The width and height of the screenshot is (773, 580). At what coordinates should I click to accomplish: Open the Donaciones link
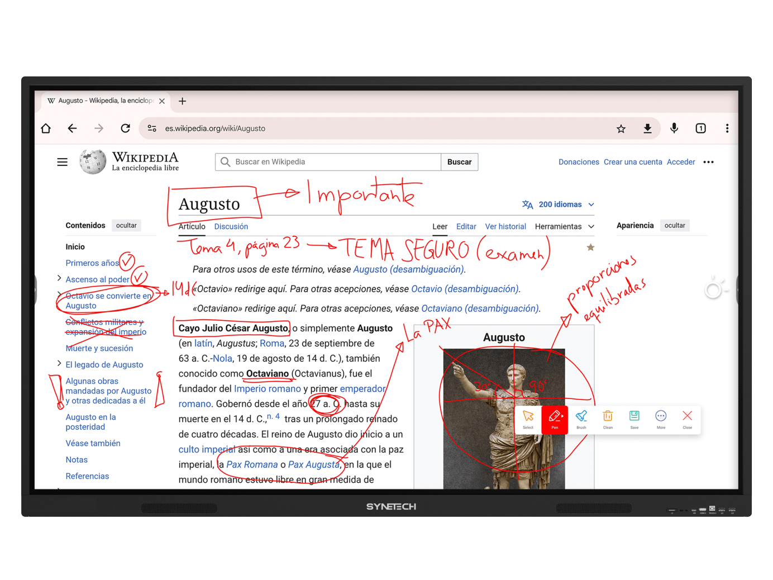pyautogui.click(x=579, y=162)
